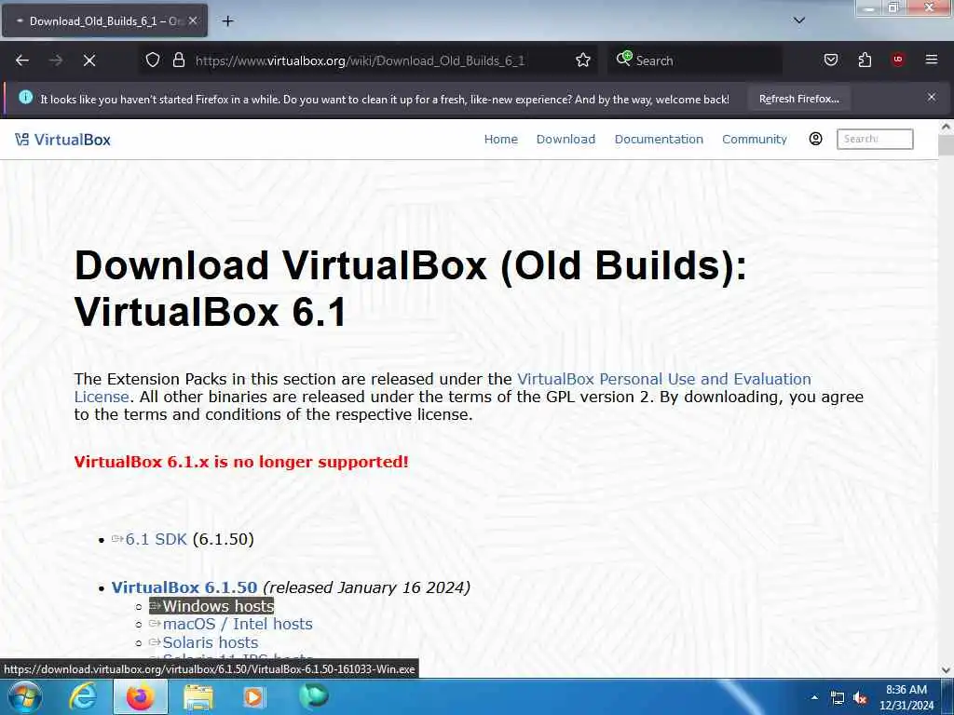Click the Refresh Firefox... button
The width and height of the screenshot is (954, 715).
[798, 99]
